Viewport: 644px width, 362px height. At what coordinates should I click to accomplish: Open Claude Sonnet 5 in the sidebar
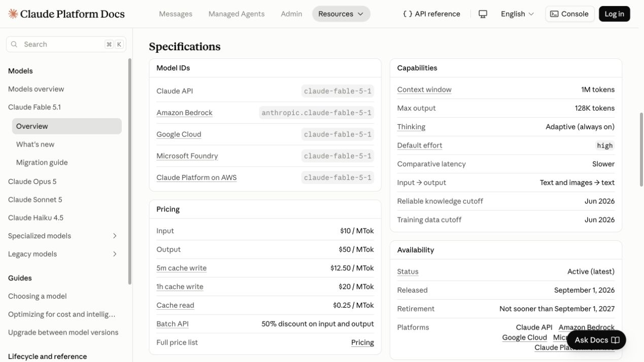pyautogui.click(x=35, y=200)
